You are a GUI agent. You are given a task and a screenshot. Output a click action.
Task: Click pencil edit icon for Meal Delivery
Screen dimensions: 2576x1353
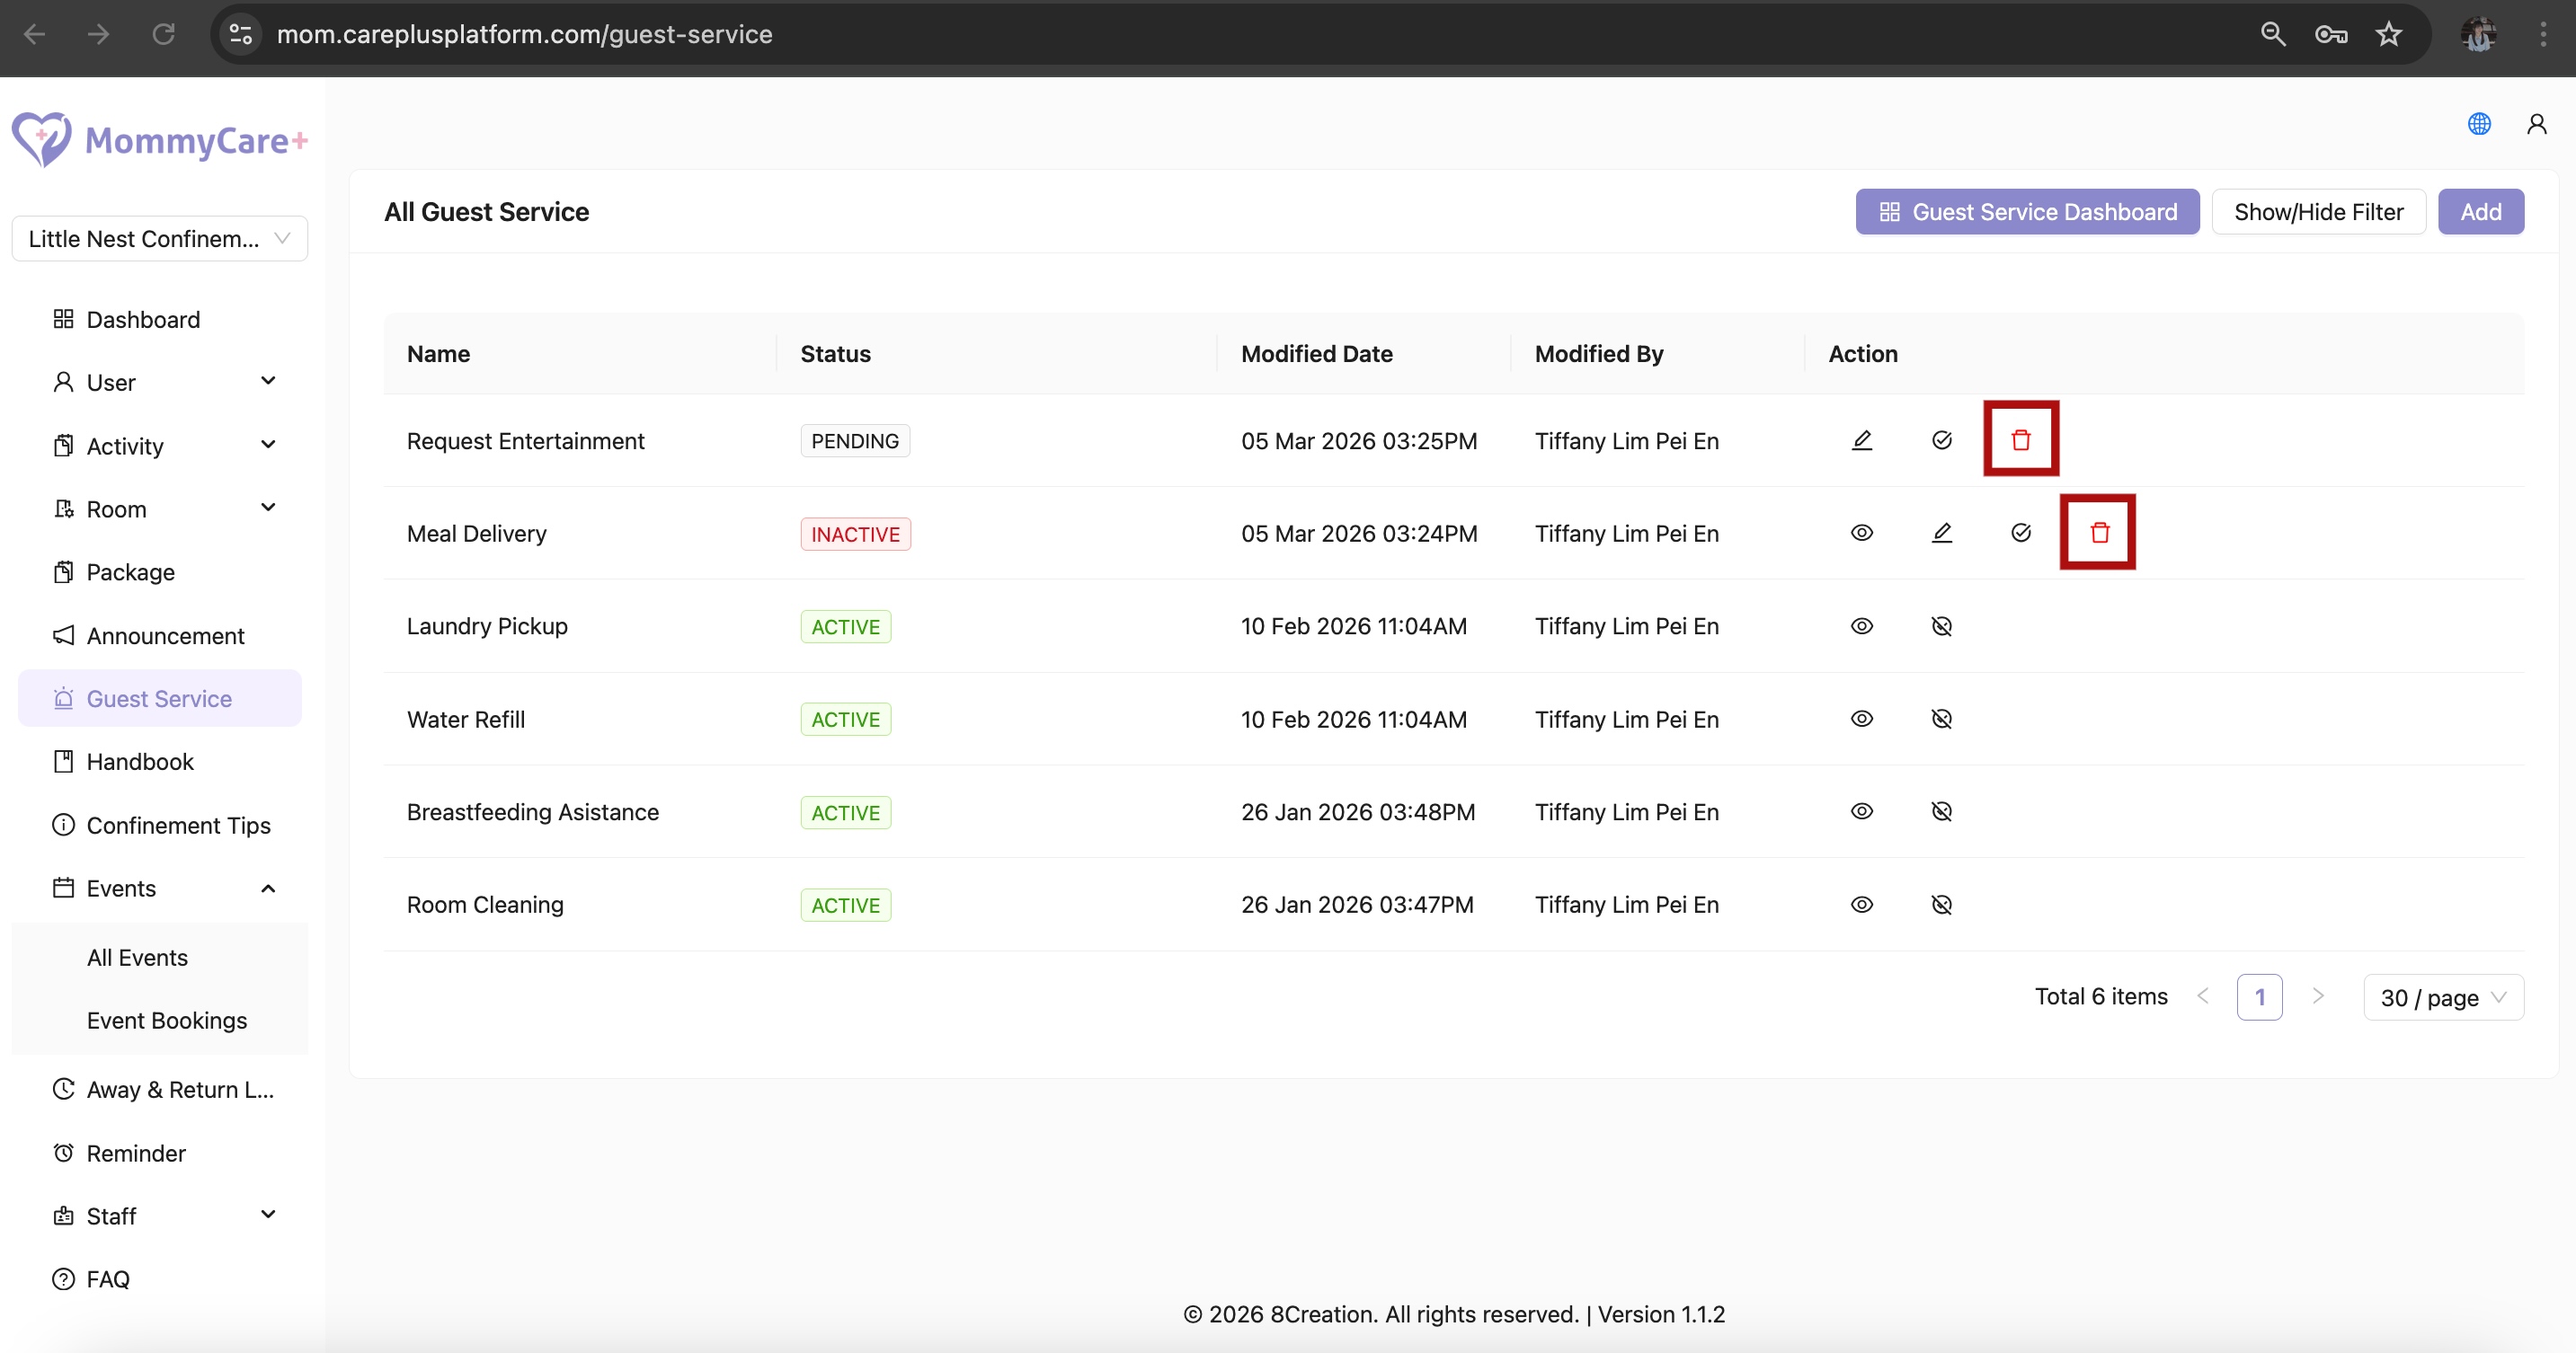coord(1941,533)
